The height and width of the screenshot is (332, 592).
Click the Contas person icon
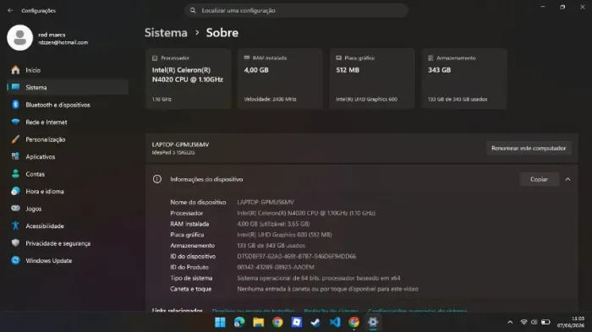point(15,174)
